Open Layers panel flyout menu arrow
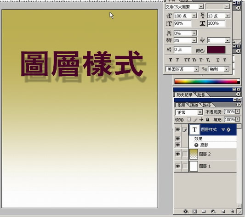245x217 pixels. point(239,105)
